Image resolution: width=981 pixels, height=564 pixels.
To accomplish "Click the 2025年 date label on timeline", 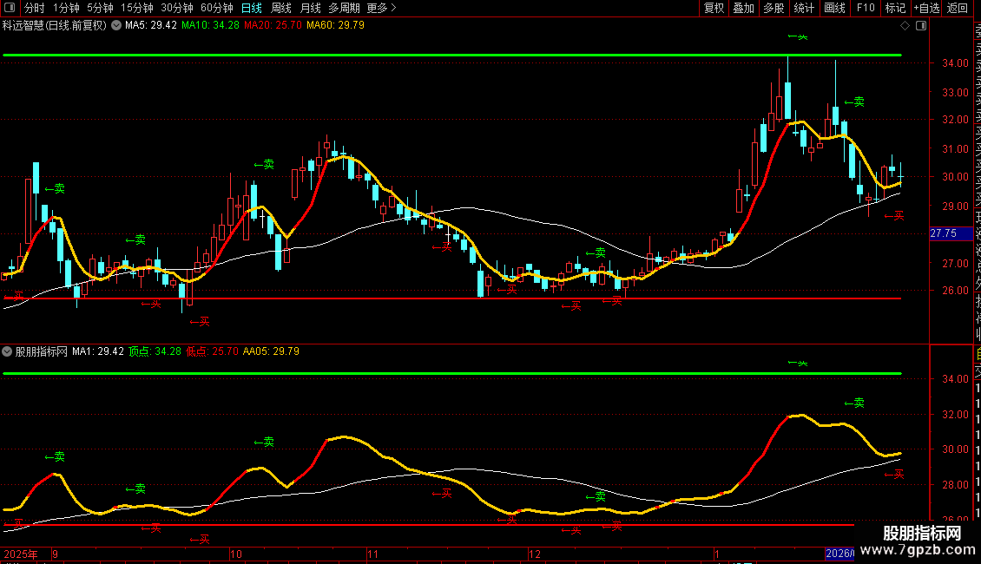I will coord(21,554).
